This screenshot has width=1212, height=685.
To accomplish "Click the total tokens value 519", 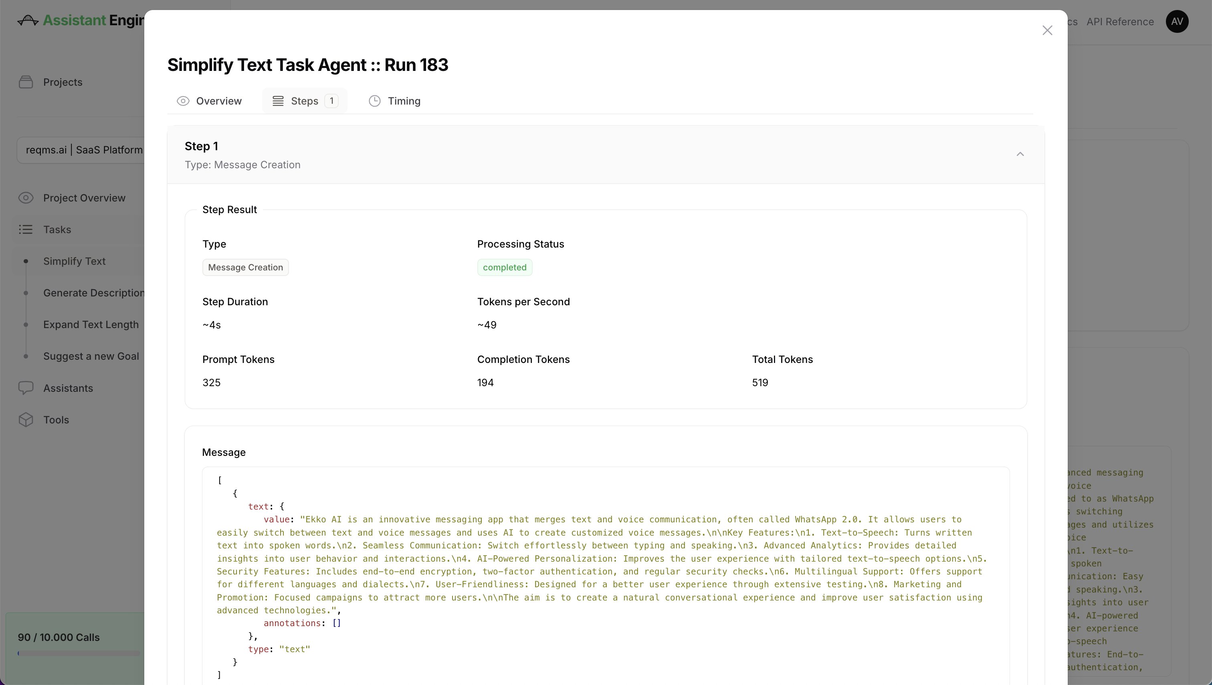I will [x=760, y=383].
